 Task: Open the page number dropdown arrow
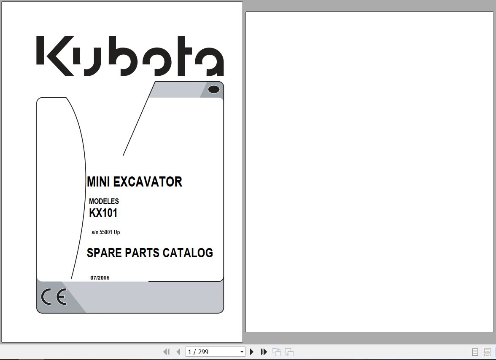point(242,352)
